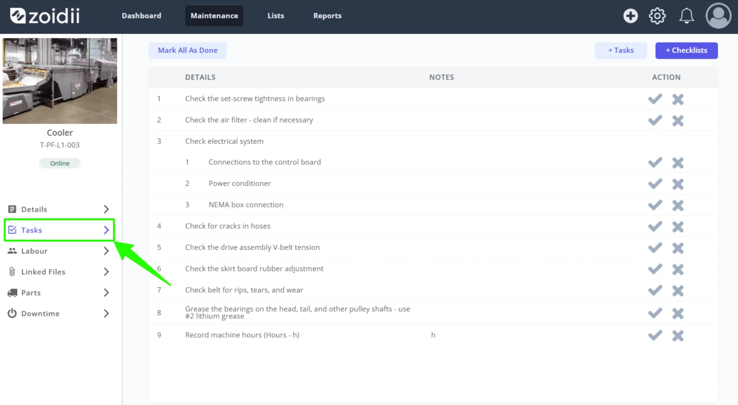Open Lists menu
Image resolution: width=738 pixels, height=405 pixels.
click(276, 16)
